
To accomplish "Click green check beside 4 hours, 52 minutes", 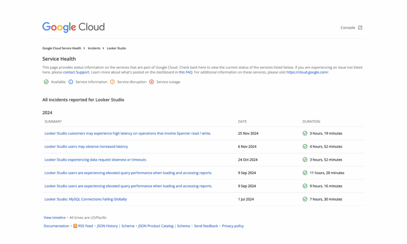I will pos(305,146).
